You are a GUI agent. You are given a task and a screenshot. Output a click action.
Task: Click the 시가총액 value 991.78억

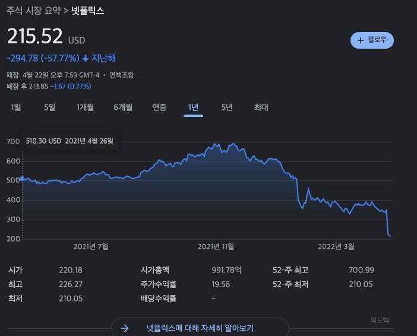click(x=226, y=270)
